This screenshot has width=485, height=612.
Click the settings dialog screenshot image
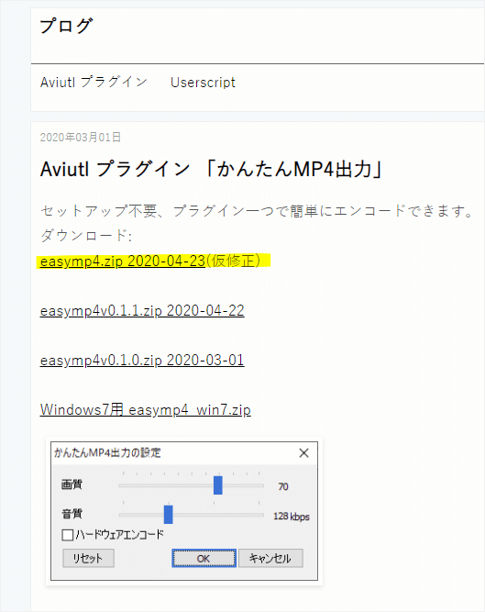point(184,511)
